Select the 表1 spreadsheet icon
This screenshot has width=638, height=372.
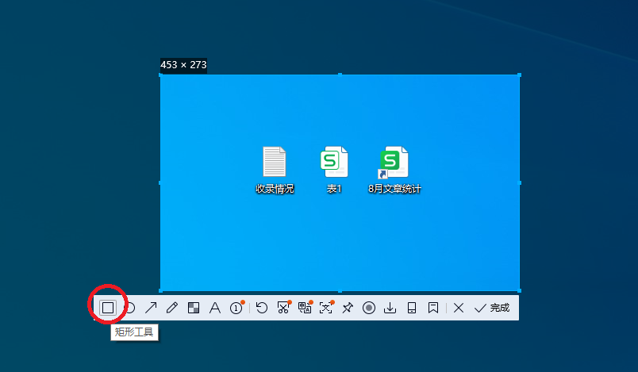(x=333, y=161)
